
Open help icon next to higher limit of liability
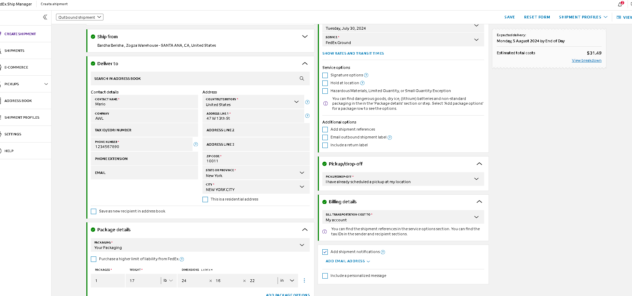182,259
